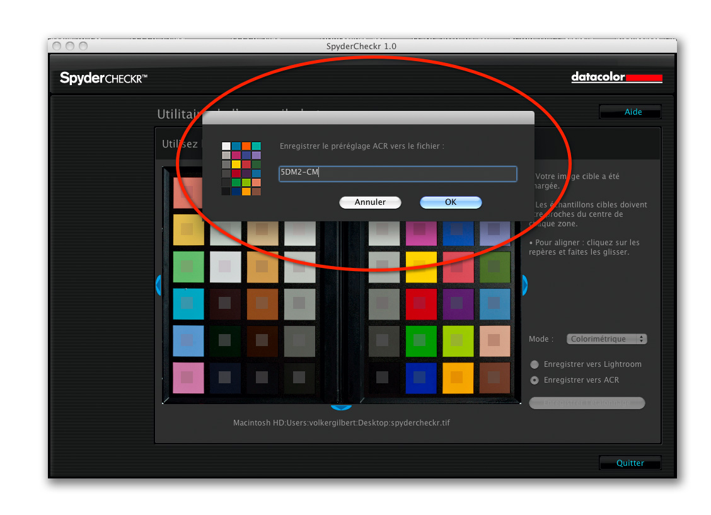Image resolution: width=711 pixels, height=515 pixels.
Task: Click the deep blue patch at bottom right panel
Action: pyautogui.click(x=421, y=378)
